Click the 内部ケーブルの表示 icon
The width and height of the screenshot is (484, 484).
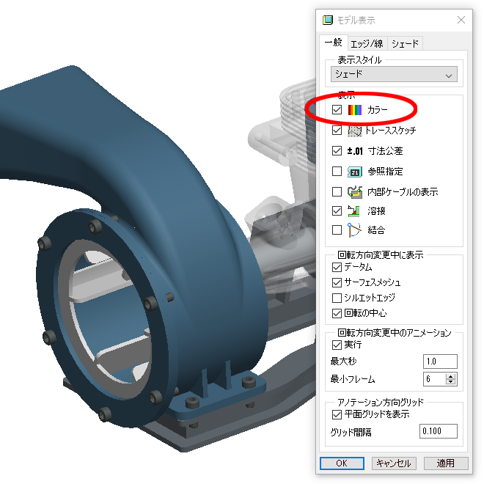click(355, 192)
